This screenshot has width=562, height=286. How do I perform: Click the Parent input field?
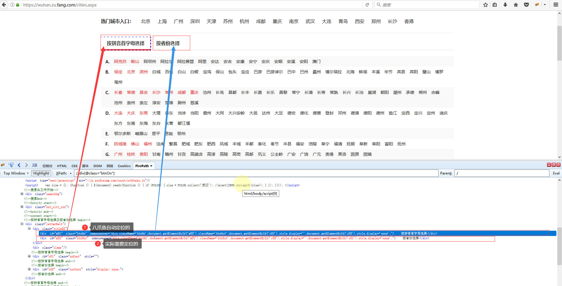coord(502,173)
